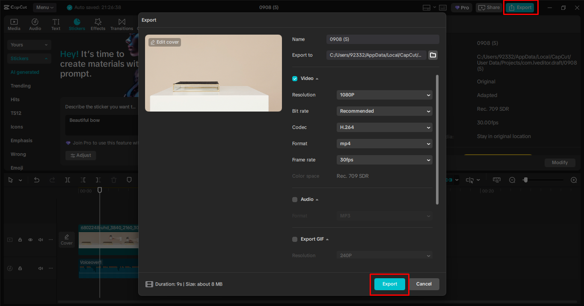Expand the Frame rate 30fps dropdown
The width and height of the screenshot is (584, 306).
point(384,160)
